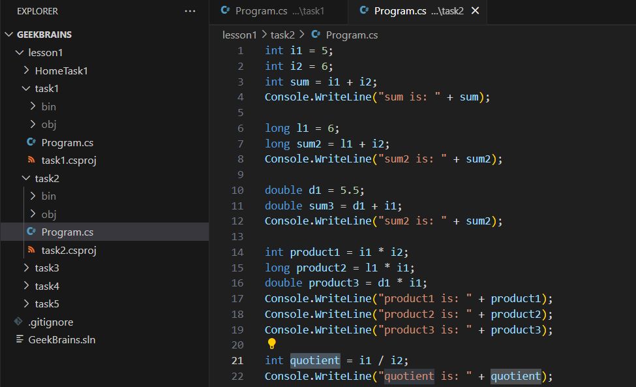Click C# icon in breadcrumb before Program.cs
The height and width of the screenshot is (387, 636).
[x=316, y=35]
